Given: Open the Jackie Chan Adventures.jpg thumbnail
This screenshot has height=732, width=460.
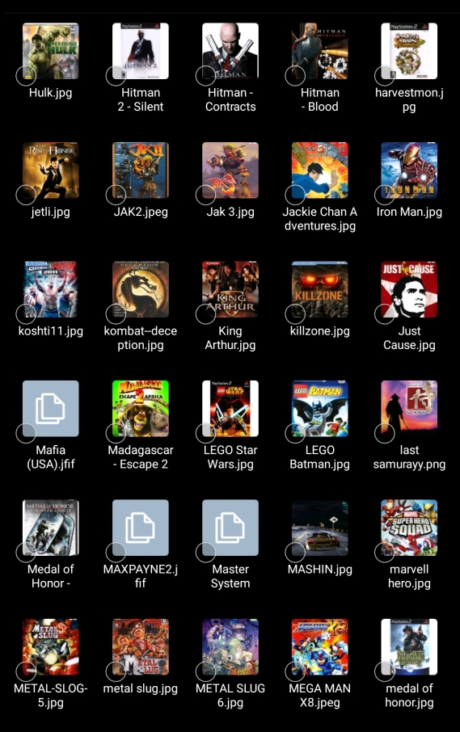Looking at the screenshot, I should pyautogui.click(x=320, y=170).
